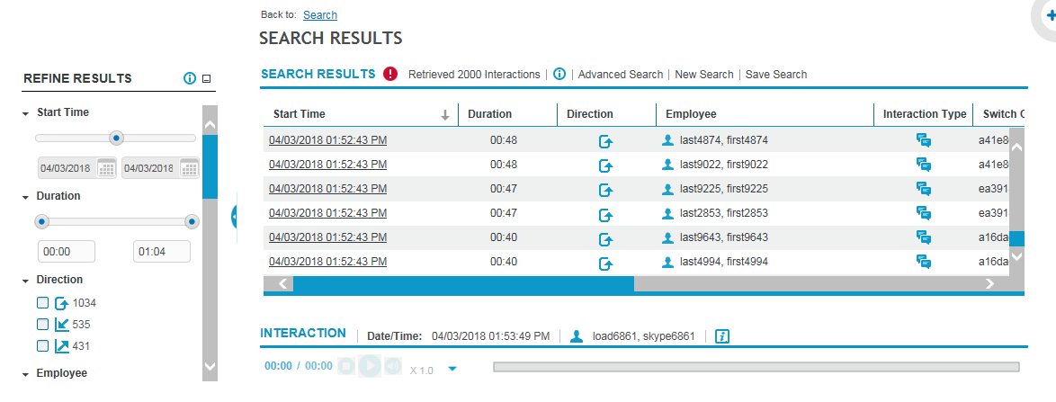The image size is (1056, 402).
Task: Open the start date calendar picker
Action: pyautogui.click(x=106, y=168)
